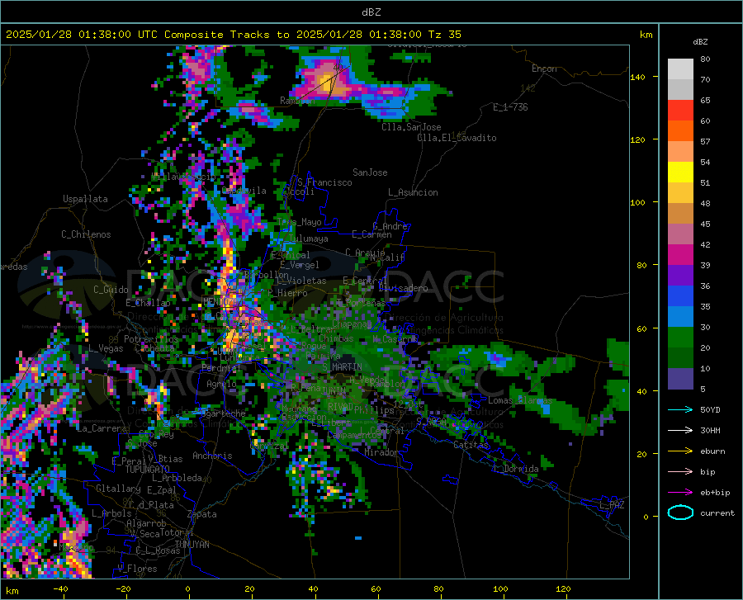
Task: Click the '120' tick on bottom km axis
Action: coord(563,589)
